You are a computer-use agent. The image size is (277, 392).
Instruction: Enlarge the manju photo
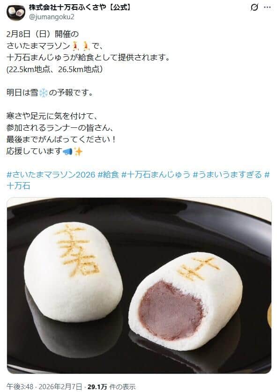[139, 286]
